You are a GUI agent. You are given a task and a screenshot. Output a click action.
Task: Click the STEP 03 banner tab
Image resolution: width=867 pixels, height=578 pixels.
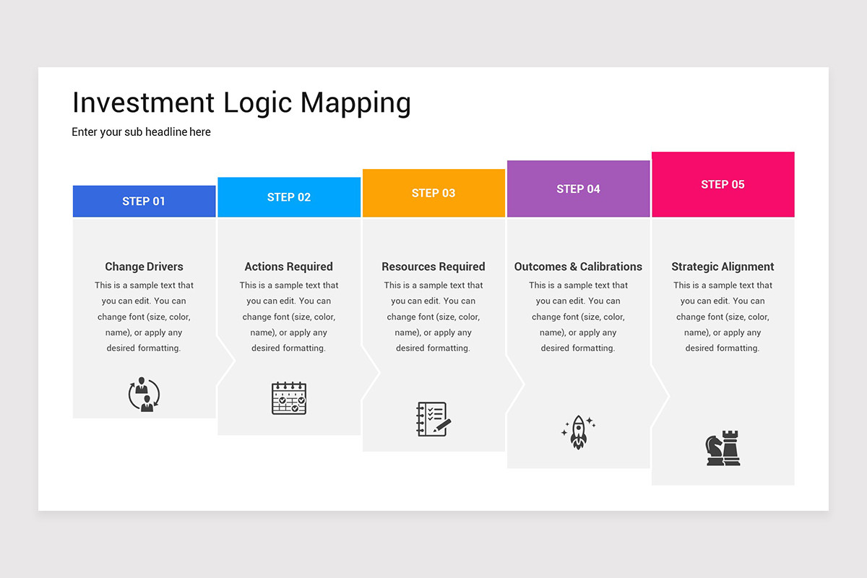click(x=433, y=193)
